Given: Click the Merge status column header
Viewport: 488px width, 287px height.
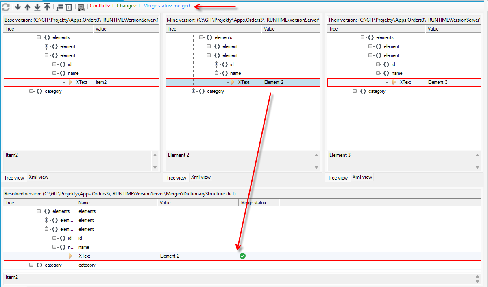Looking at the screenshot, I should (x=259, y=203).
